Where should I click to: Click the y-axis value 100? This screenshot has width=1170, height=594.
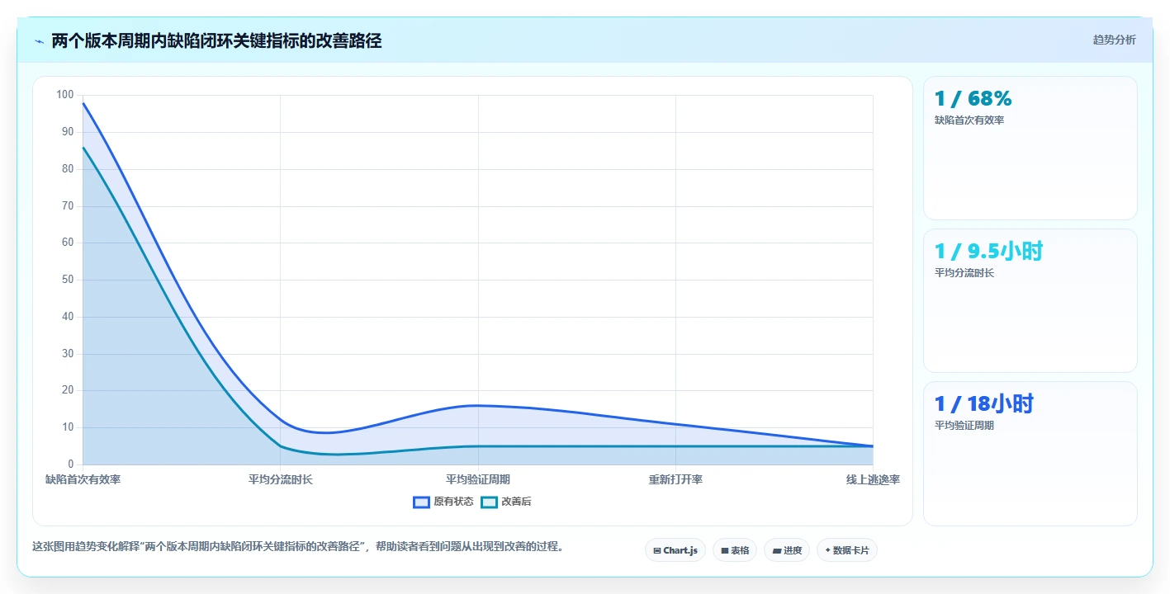pos(65,95)
